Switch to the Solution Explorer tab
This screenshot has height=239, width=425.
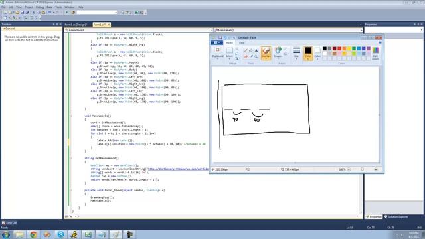click(x=396, y=217)
